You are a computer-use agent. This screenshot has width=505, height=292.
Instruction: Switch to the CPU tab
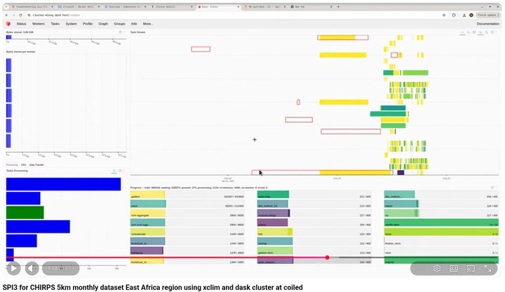tap(23, 165)
